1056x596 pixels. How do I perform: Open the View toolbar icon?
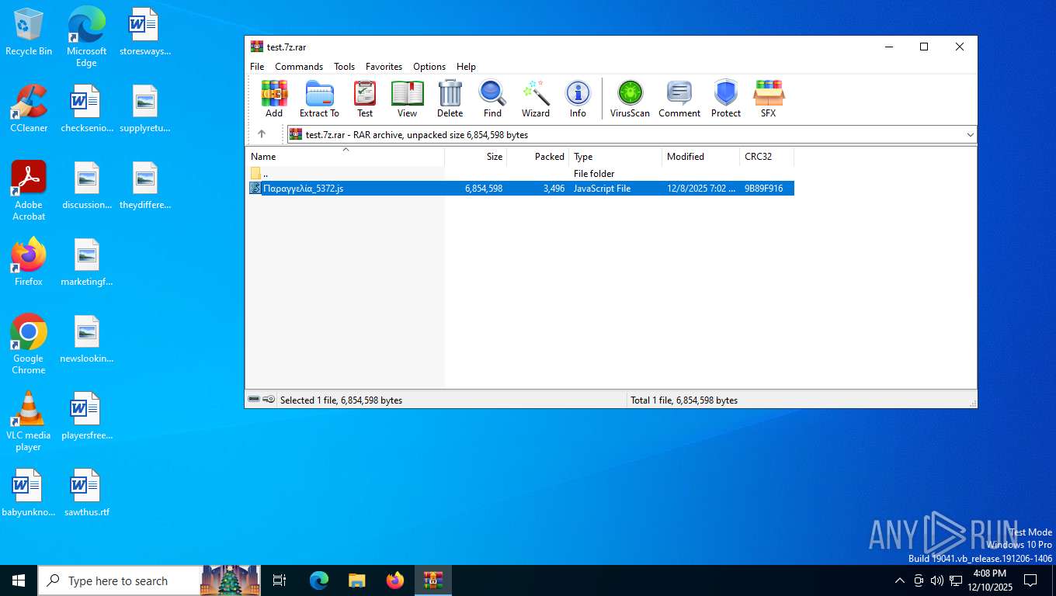(407, 99)
